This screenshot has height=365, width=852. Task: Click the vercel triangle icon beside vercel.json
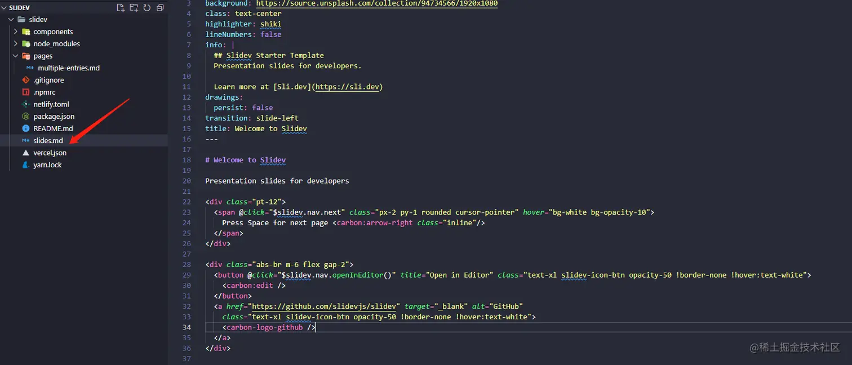[x=25, y=153]
